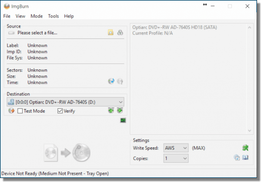
Task: Open the Tools menu
Action: click(x=54, y=16)
